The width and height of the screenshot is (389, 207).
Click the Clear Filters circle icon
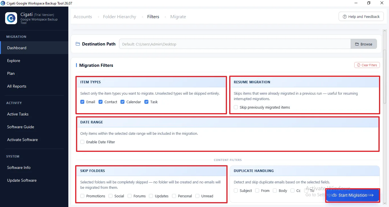[359, 65]
